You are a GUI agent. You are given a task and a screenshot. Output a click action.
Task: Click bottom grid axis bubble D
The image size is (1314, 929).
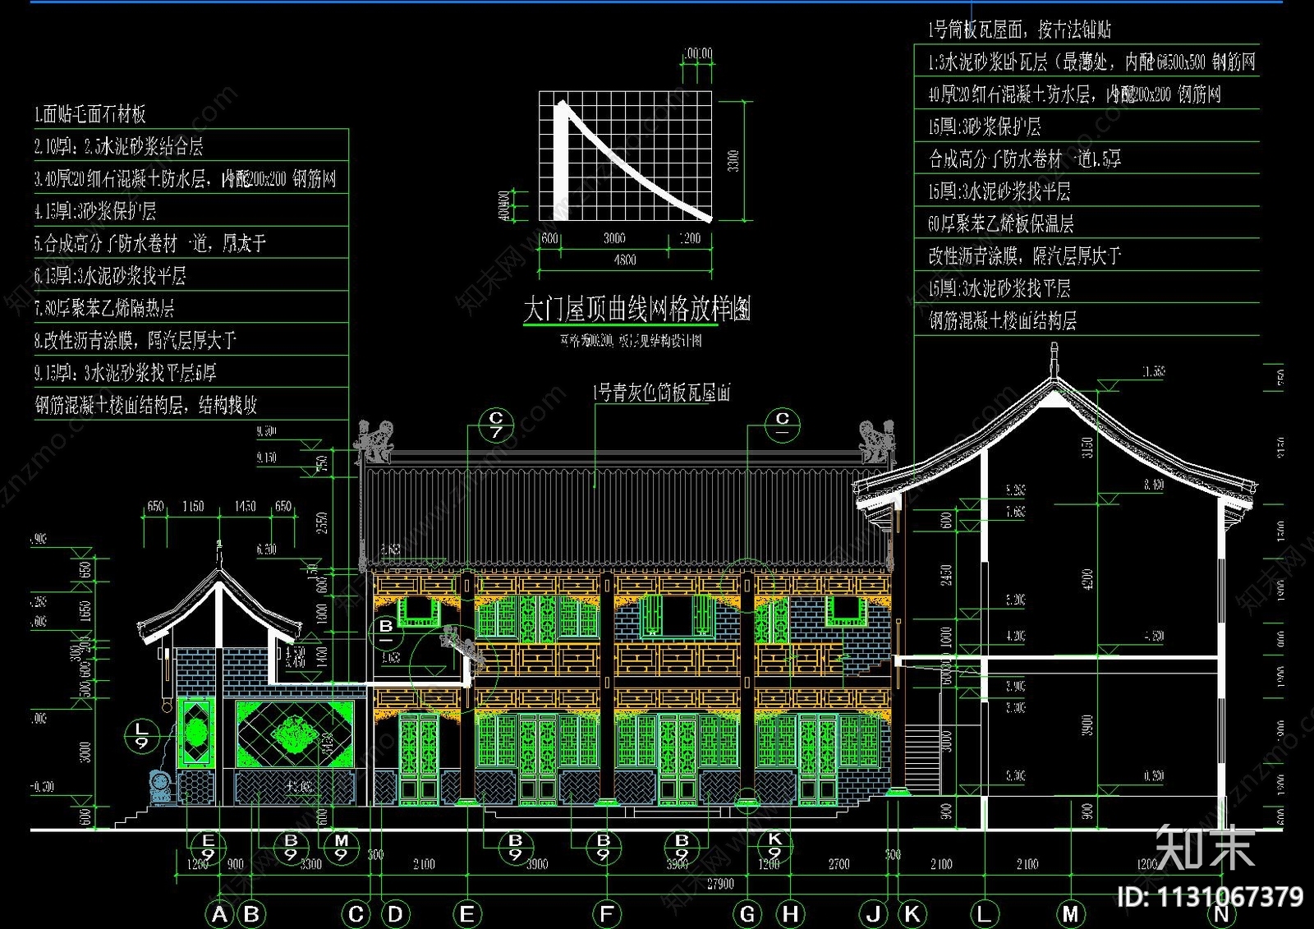[x=395, y=914]
